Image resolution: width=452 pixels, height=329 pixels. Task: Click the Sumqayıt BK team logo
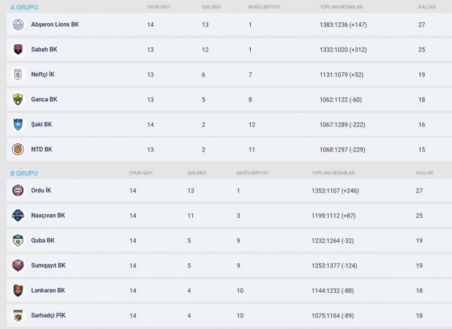tap(18, 265)
